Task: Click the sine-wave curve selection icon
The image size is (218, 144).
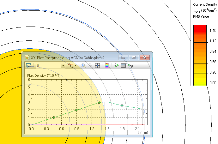Action: pyautogui.click(x=70, y=65)
